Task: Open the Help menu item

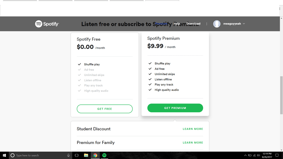Action: (177, 24)
